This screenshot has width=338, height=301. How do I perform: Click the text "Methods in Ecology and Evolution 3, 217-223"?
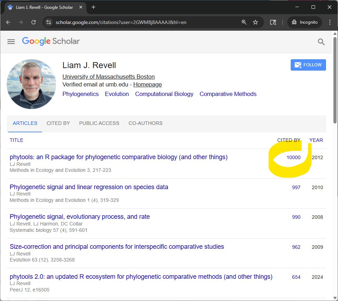click(x=60, y=170)
